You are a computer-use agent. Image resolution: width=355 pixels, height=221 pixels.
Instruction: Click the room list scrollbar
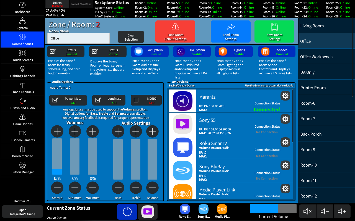353,57
